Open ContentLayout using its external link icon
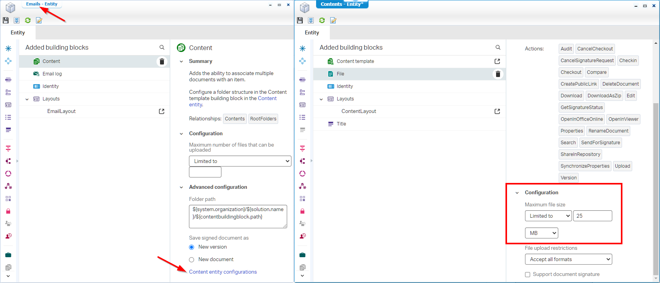Image resolution: width=660 pixels, height=283 pixels. [497, 111]
